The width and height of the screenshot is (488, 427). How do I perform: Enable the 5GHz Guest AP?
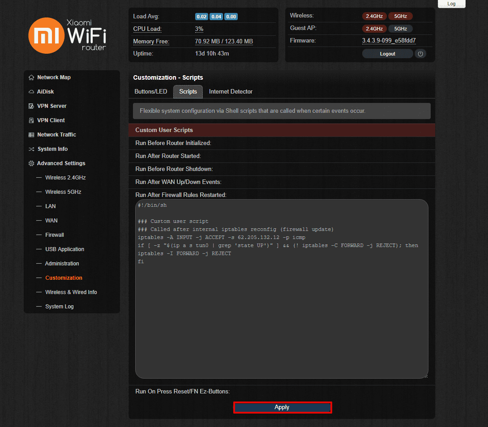(400, 28)
